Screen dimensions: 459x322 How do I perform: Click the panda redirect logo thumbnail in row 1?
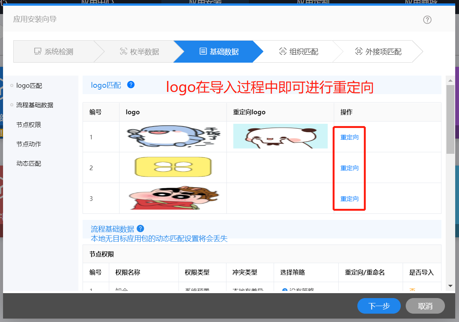click(280, 136)
